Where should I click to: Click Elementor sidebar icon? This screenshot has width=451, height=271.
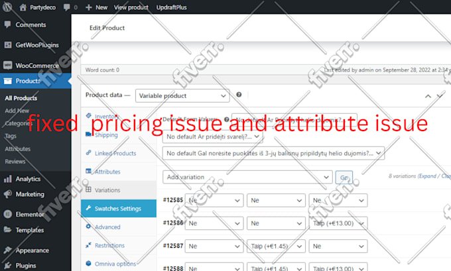[8, 214]
